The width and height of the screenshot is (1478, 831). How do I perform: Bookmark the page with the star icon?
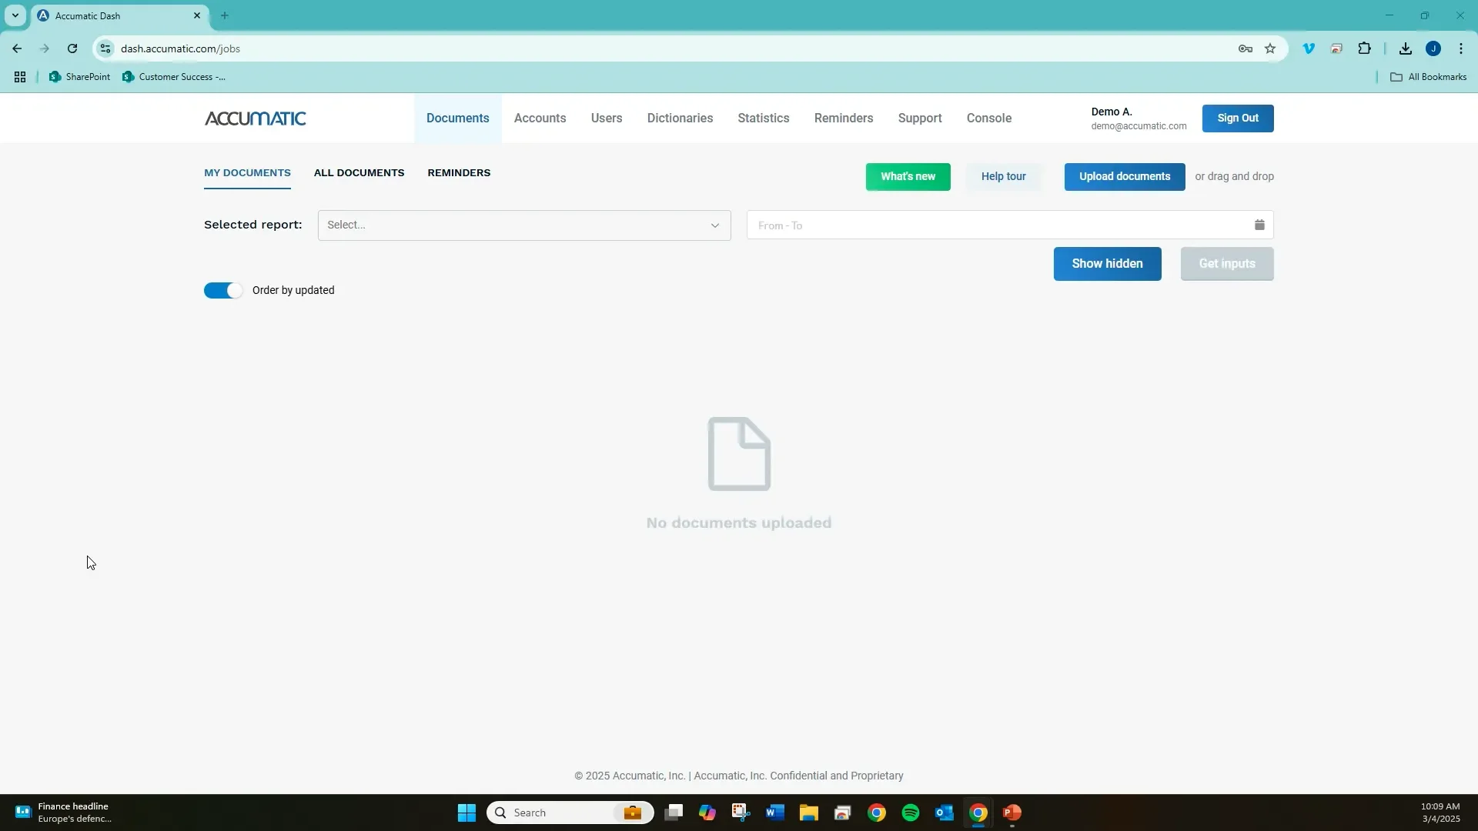pos(1270,48)
